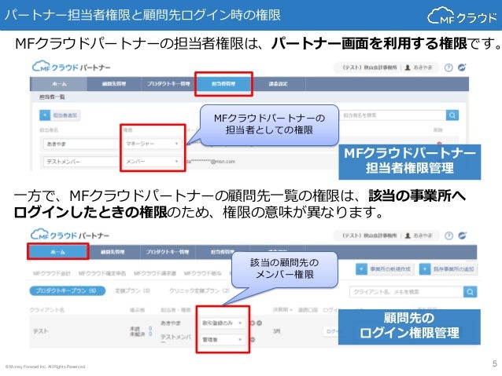Open 管理者 permission dropdown
The height and width of the screenshot is (376, 502).
[x=223, y=340]
